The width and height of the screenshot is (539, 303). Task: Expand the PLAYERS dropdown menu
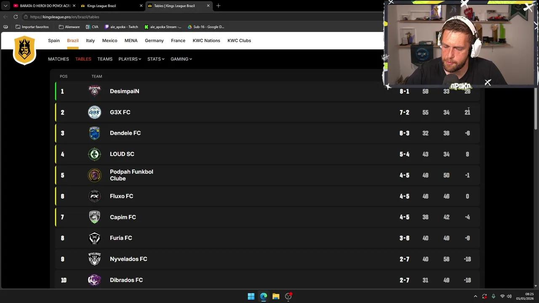point(130,59)
